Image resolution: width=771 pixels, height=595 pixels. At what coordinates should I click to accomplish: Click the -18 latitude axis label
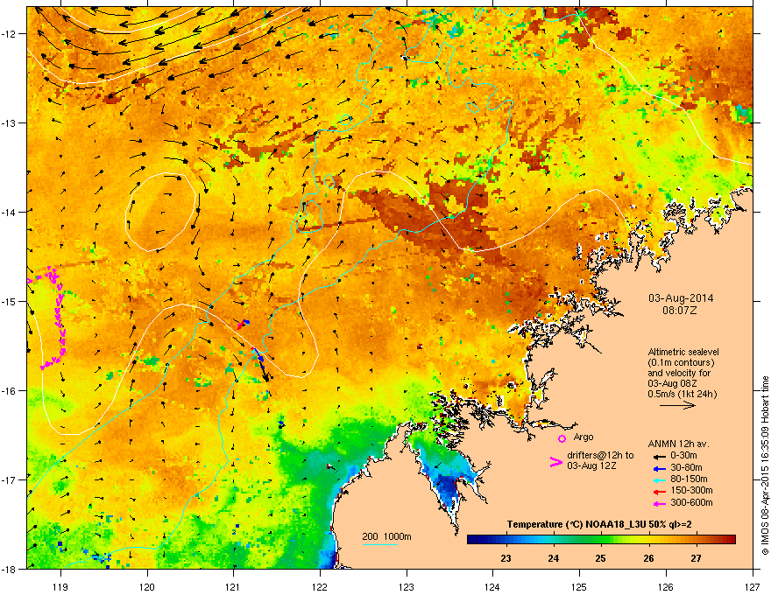(9, 569)
